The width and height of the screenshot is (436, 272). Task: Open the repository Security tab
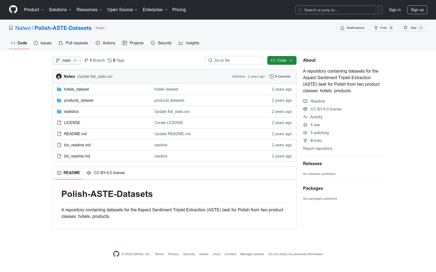(161, 43)
